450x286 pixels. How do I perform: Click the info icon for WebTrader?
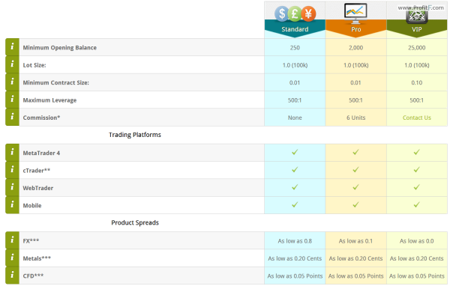pos(12,188)
